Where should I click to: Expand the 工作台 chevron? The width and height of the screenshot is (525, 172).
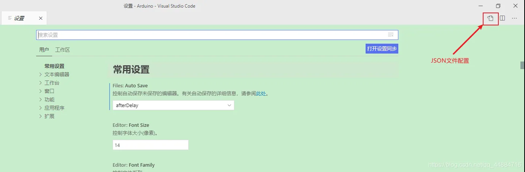tap(41, 83)
